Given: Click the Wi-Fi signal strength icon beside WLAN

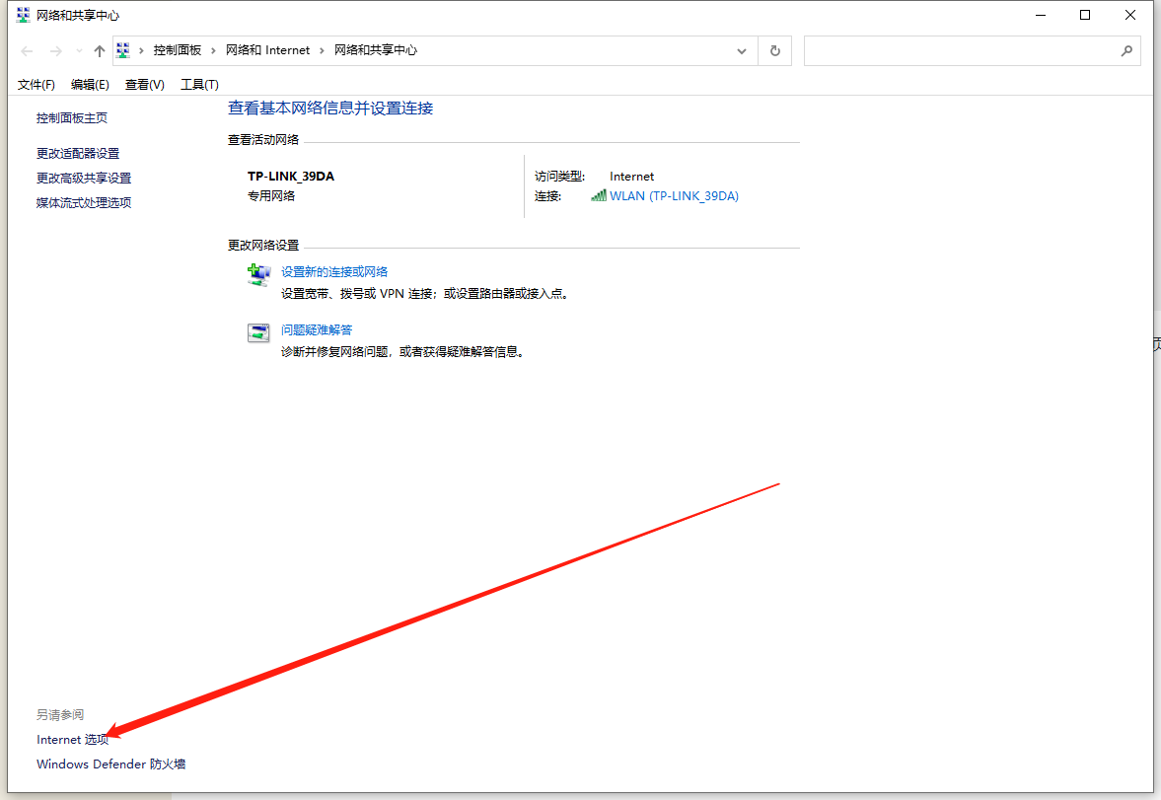Looking at the screenshot, I should (x=599, y=195).
